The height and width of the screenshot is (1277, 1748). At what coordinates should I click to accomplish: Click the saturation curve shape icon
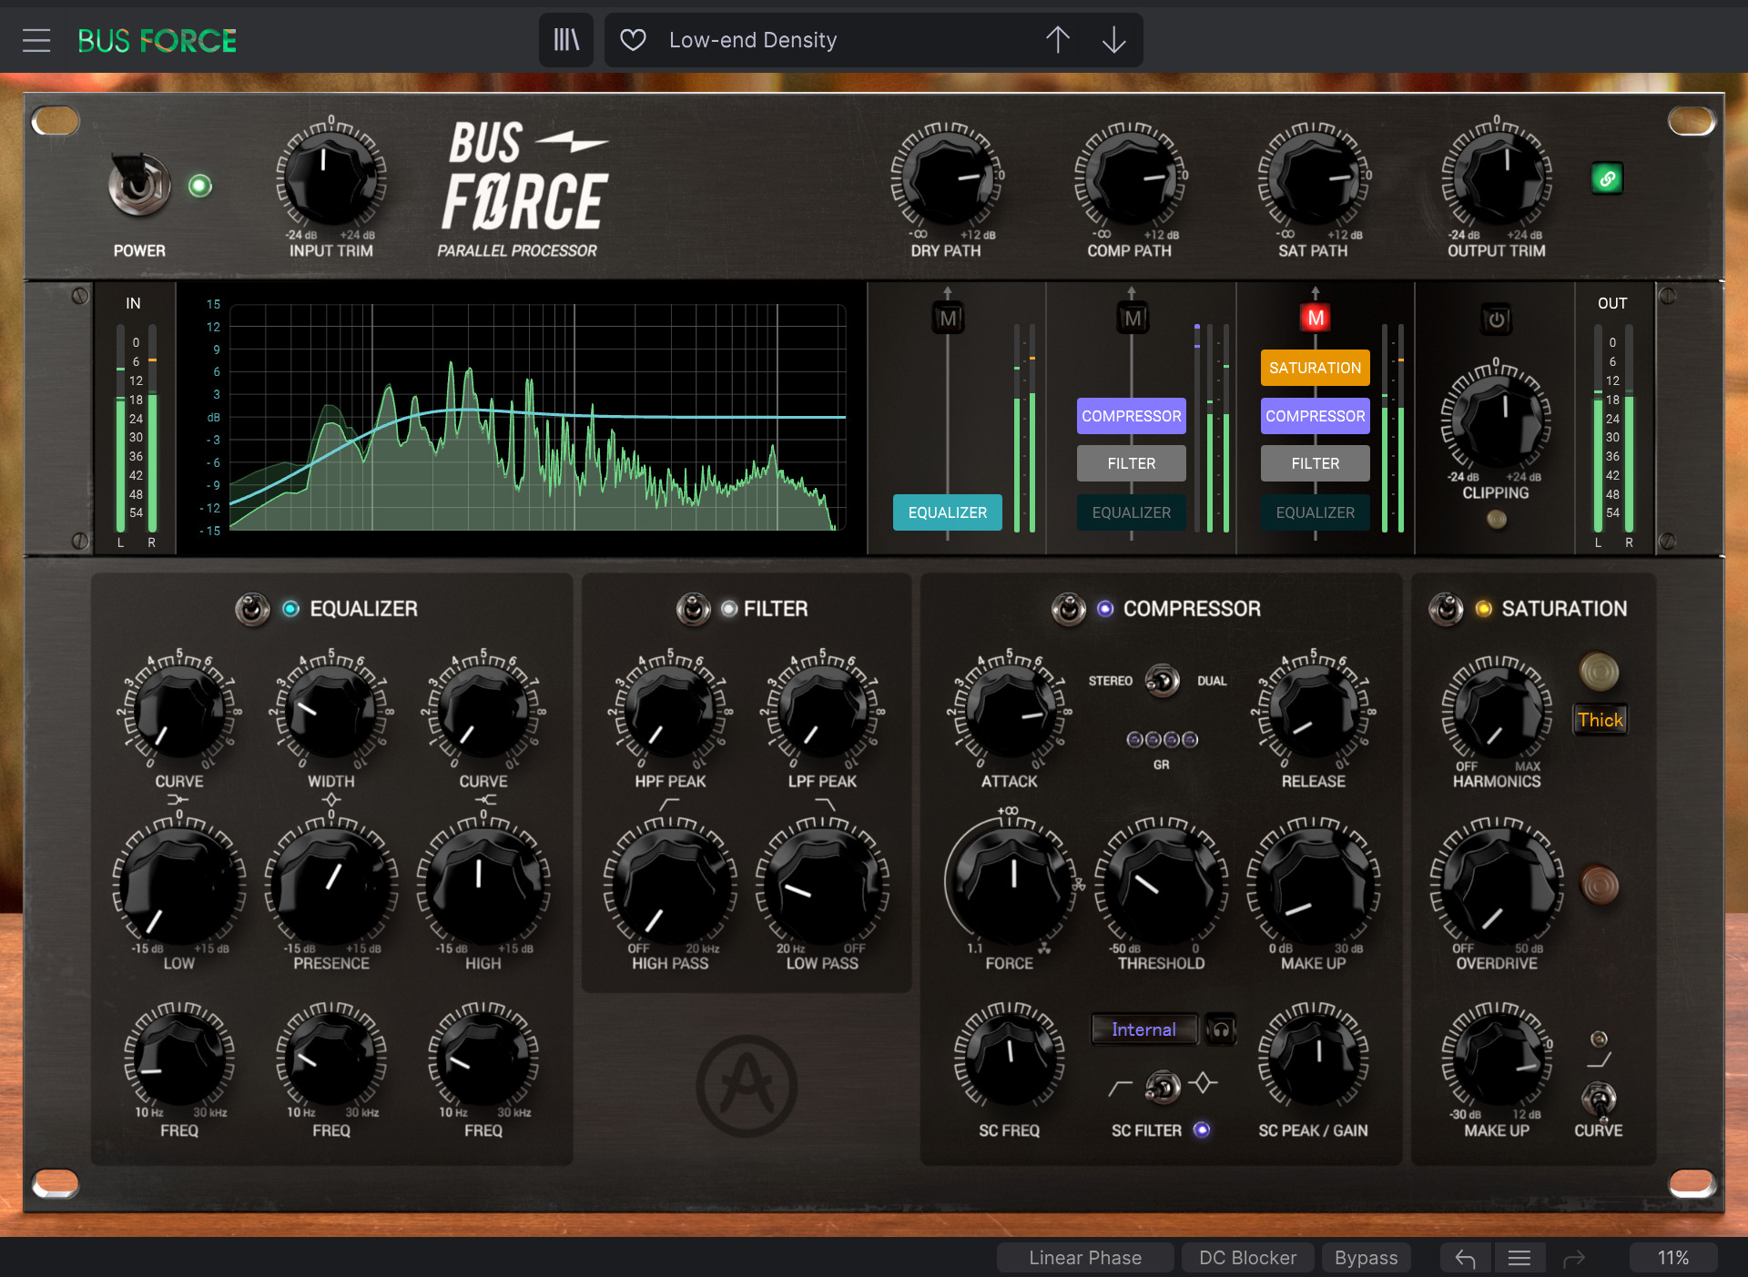[x=1599, y=1060]
